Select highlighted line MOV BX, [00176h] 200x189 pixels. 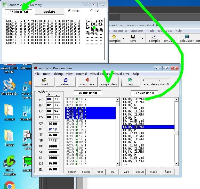coord(148,127)
